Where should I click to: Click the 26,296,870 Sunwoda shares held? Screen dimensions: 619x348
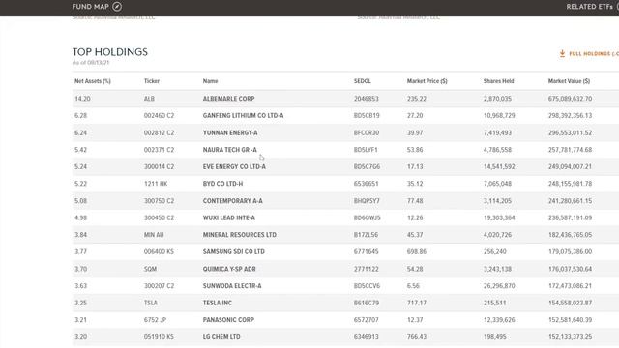[x=499, y=286]
